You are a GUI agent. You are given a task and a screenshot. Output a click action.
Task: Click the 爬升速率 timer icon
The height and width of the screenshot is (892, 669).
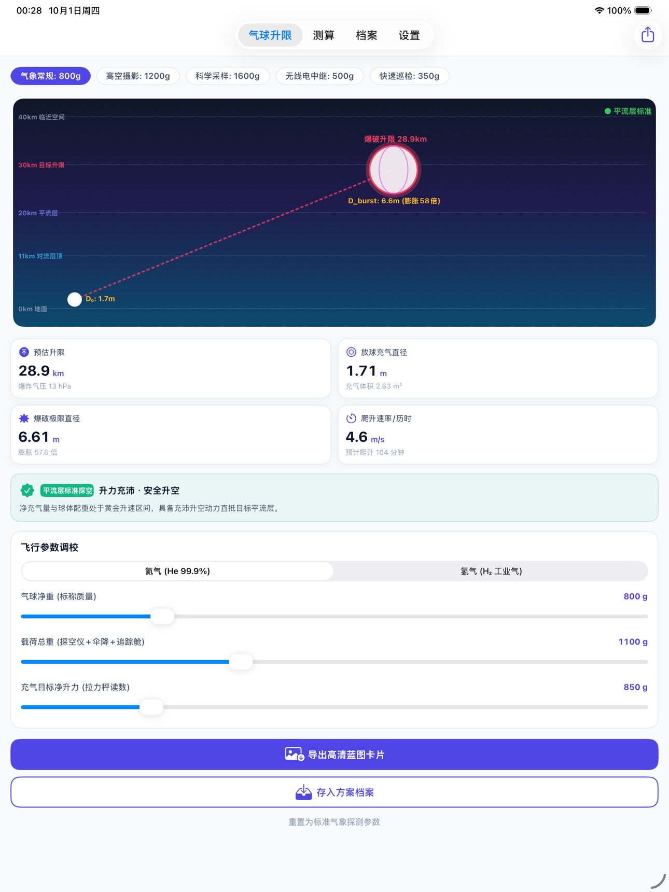pyautogui.click(x=351, y=418)
